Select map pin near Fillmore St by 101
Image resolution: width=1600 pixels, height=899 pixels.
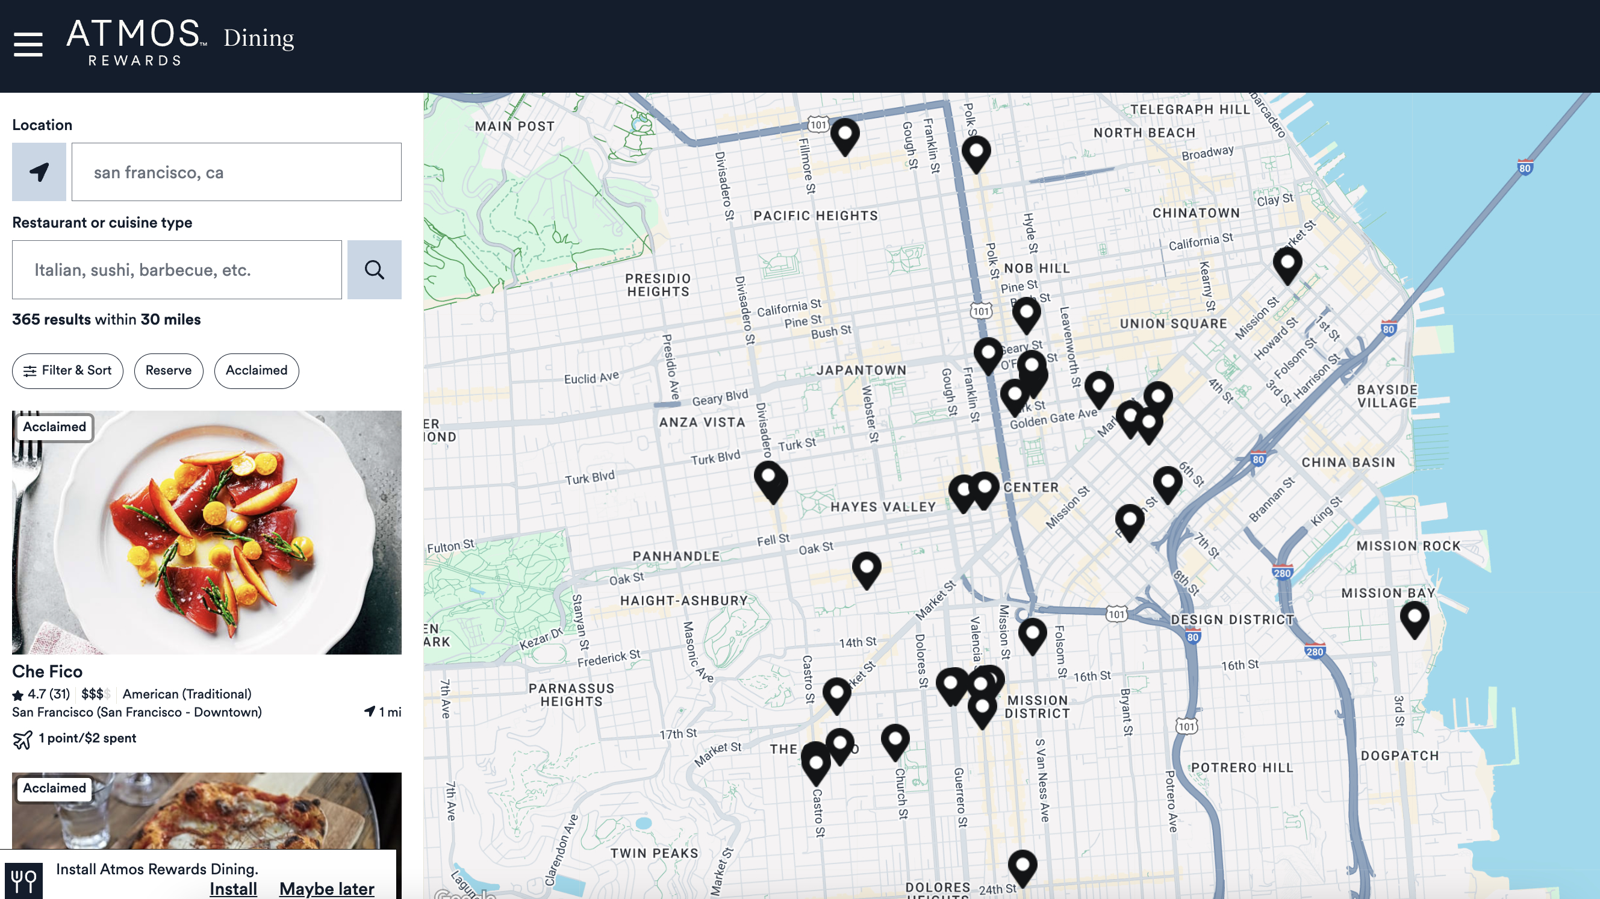(x=845, y=137)
